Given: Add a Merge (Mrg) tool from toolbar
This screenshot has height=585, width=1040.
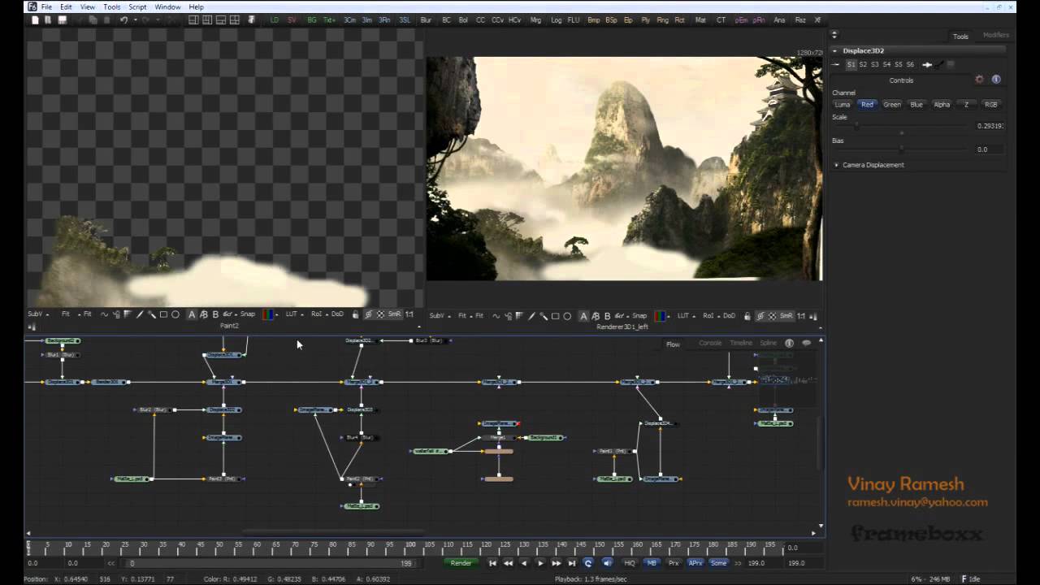Looking at the screenshot, I should 535,19.
